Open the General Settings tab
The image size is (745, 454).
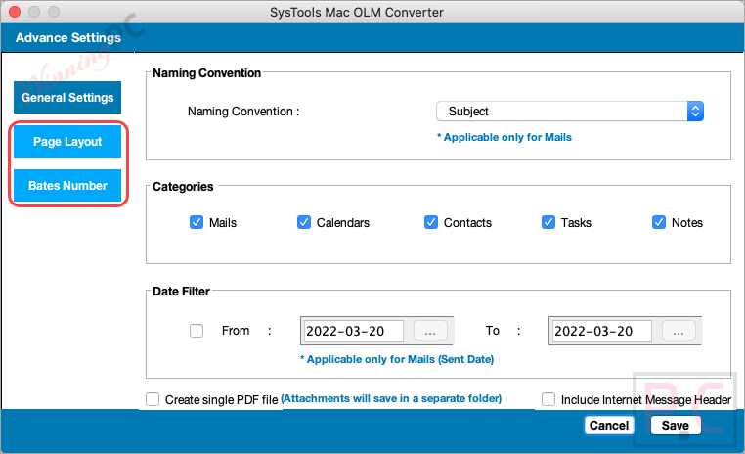click(67, 98)
